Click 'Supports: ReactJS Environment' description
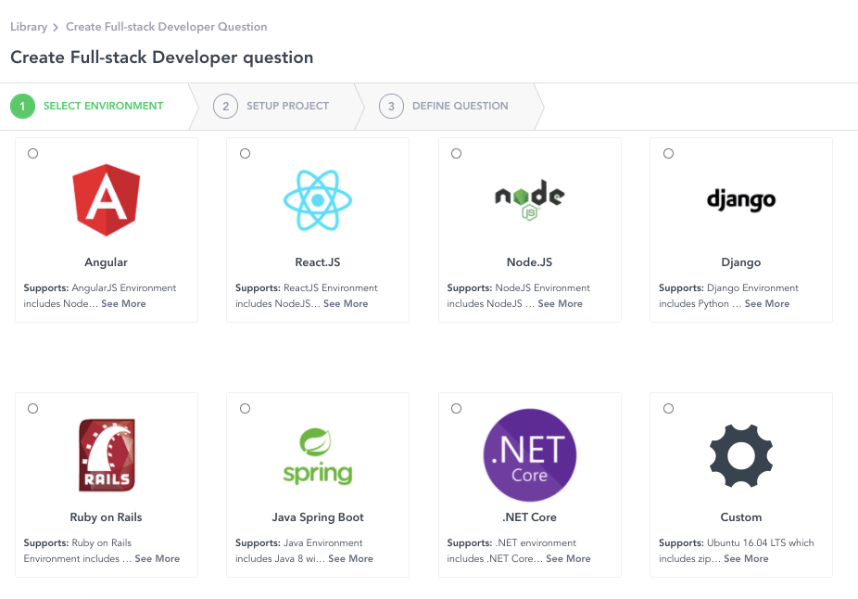858x599 pixels. [307, 288]
